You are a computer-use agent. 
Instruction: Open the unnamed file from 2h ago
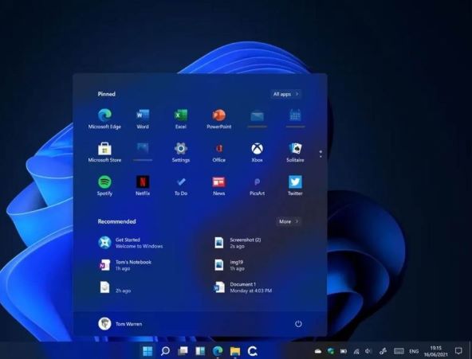(115, 287)
